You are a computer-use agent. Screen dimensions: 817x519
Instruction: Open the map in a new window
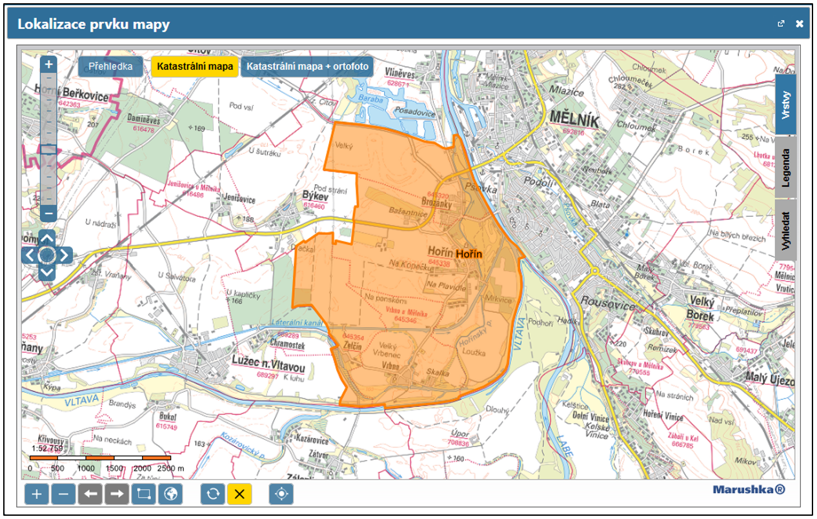point(781,24)
